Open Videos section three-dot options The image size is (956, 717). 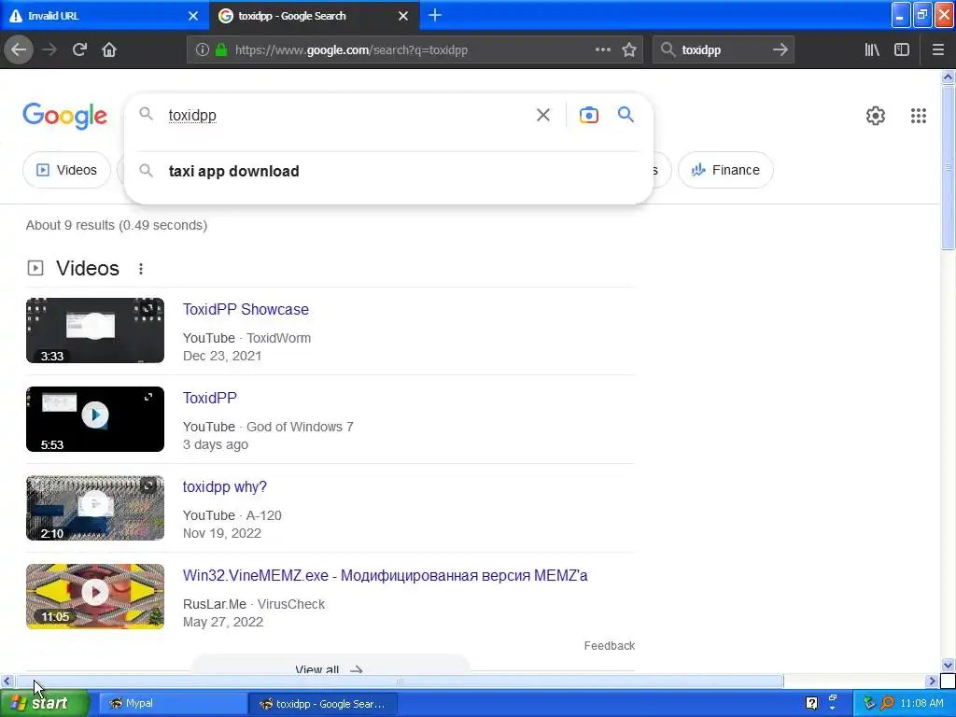point(141,269)
